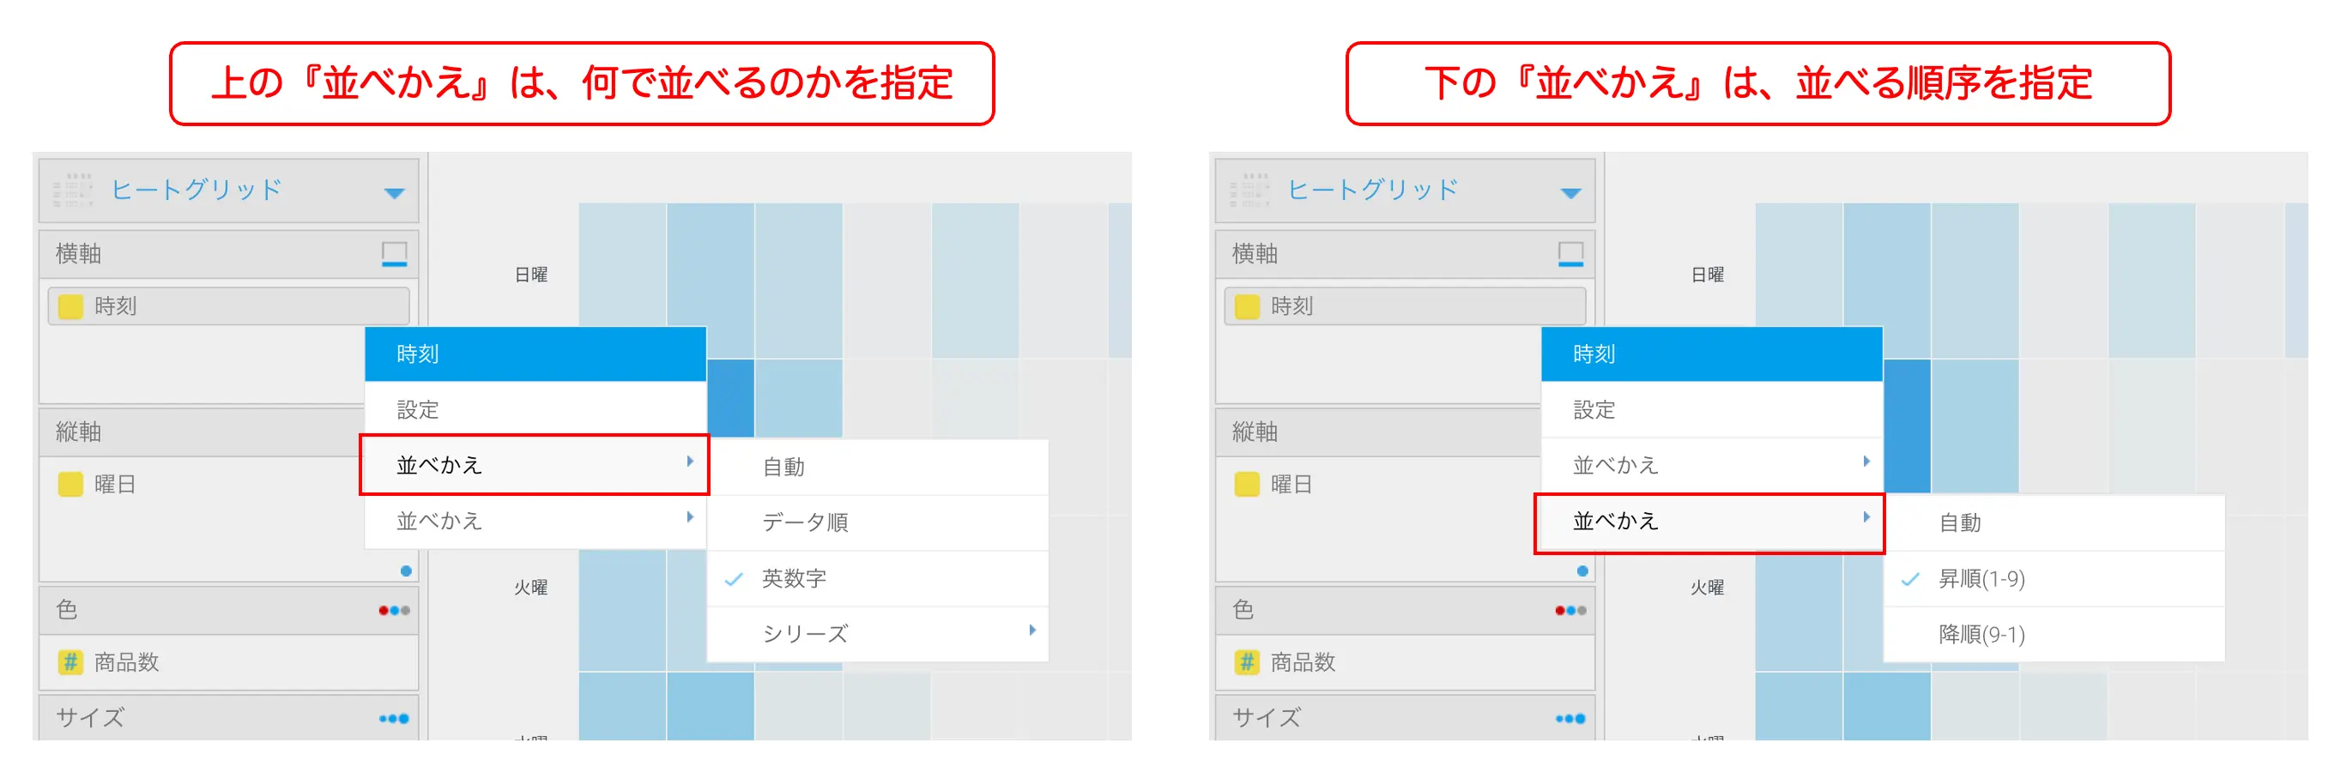
Task: Click the yellow icon of 曜日 field in left screenshot
Action: tap(70, 485)
